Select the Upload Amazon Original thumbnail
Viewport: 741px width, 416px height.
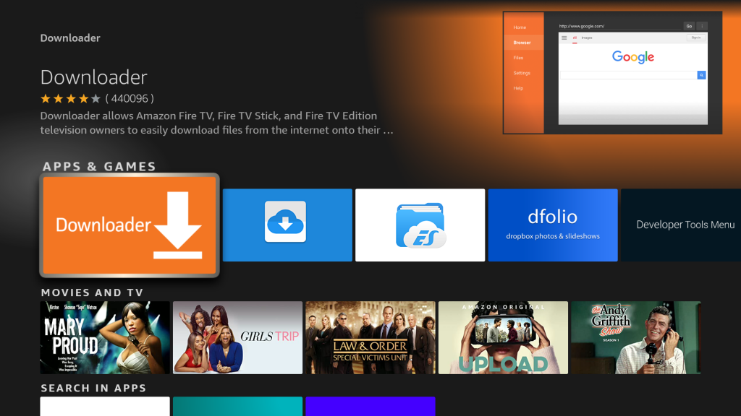point(504,338)
